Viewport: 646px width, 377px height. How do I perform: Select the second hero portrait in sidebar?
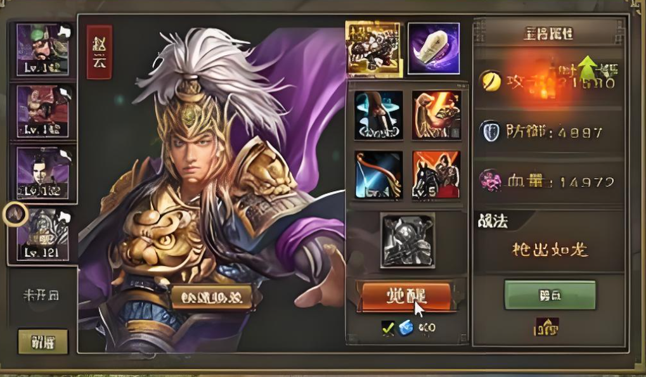[x=43, y=111]
